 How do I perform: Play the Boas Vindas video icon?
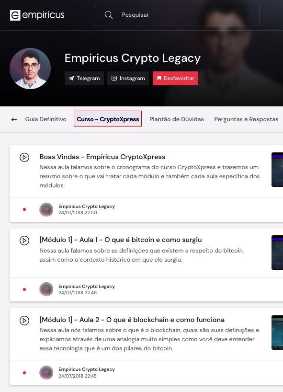click(x=24, y=157)
